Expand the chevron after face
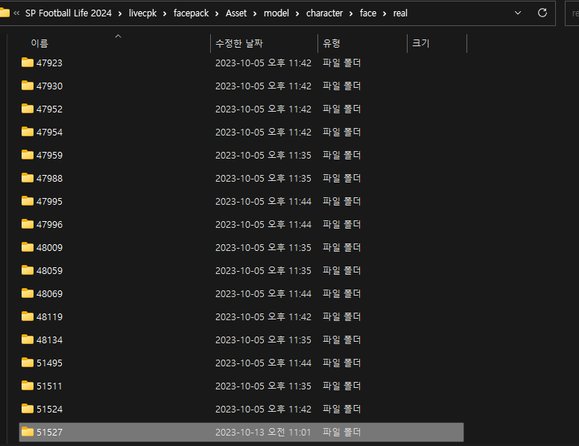Image resolution: width=579 pixels, height=446 pixels. [x=385, y=13]
